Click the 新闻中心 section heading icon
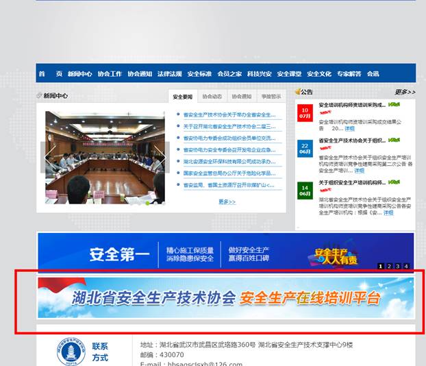This screenshot has height=366, width=426. pos(40,95)
